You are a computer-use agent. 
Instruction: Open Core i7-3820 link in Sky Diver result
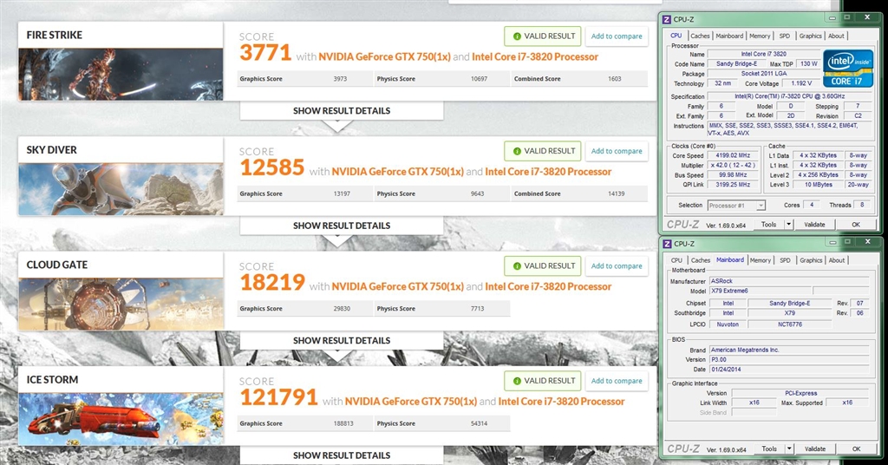548,172
